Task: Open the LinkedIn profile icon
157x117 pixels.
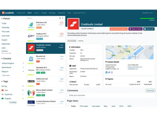Action: (x=106, y=72)
